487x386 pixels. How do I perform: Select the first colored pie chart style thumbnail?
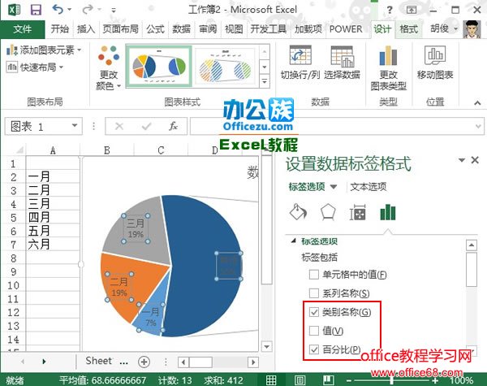pyautogui.click(x=159, y=67)
